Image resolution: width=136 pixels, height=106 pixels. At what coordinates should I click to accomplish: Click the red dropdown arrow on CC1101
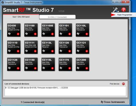tap(70, 34)
